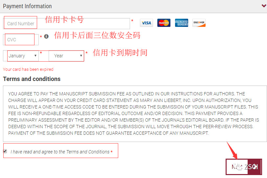The width and height of the screenshot is (267, 178).
Task: Open the Year expiration dropdown
Action: click(66, 56)
